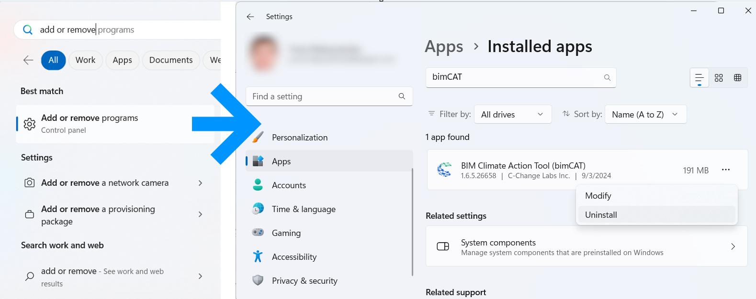Choose Uninstall from the context menu

(601, 215)
